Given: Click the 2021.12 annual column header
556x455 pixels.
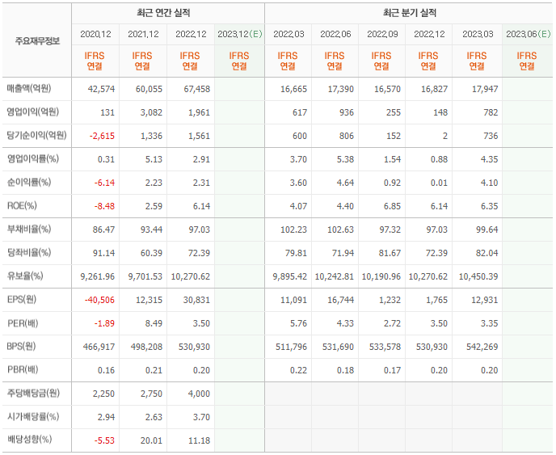Looking at the screenshot, I should 143,34.
